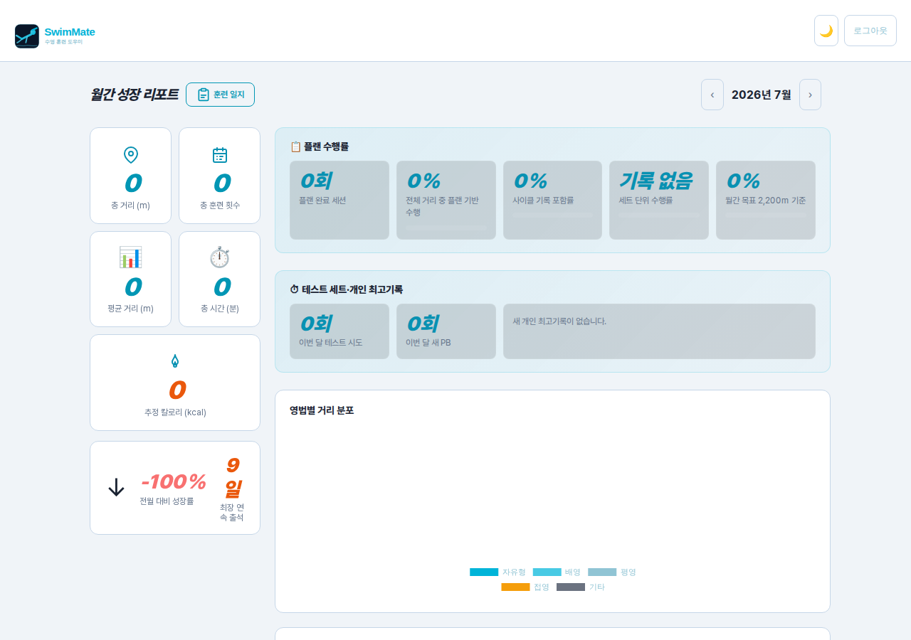Select the 추정 칼로리 (kcal) label

(175, 412)
